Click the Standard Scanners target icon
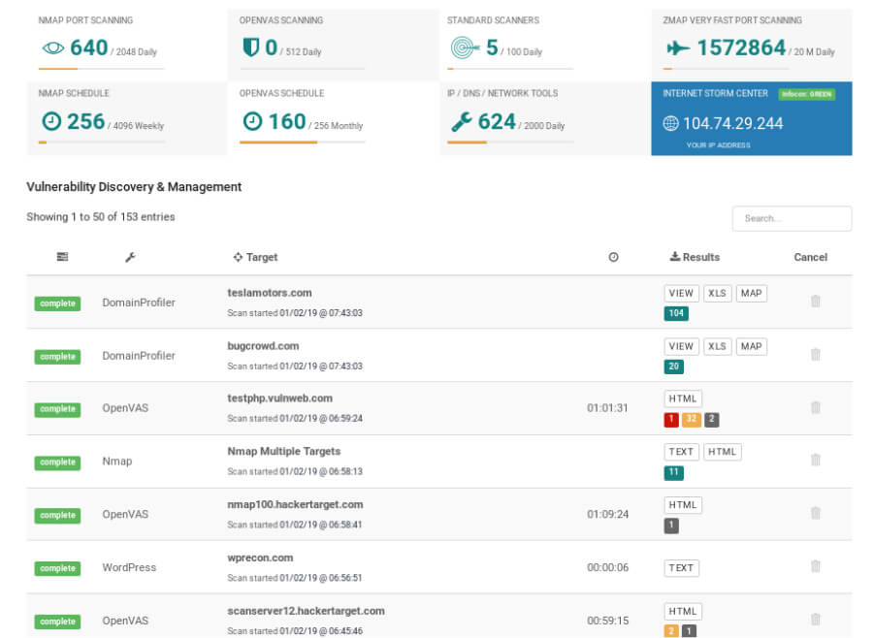 (465, 48)
